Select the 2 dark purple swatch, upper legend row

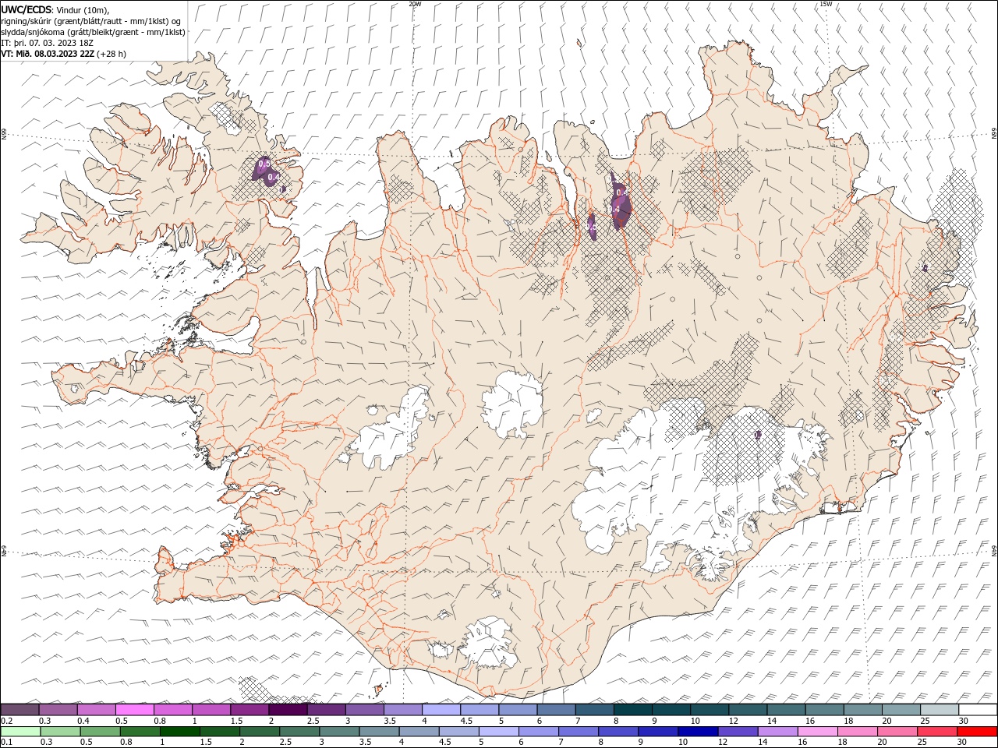point(288,710)
